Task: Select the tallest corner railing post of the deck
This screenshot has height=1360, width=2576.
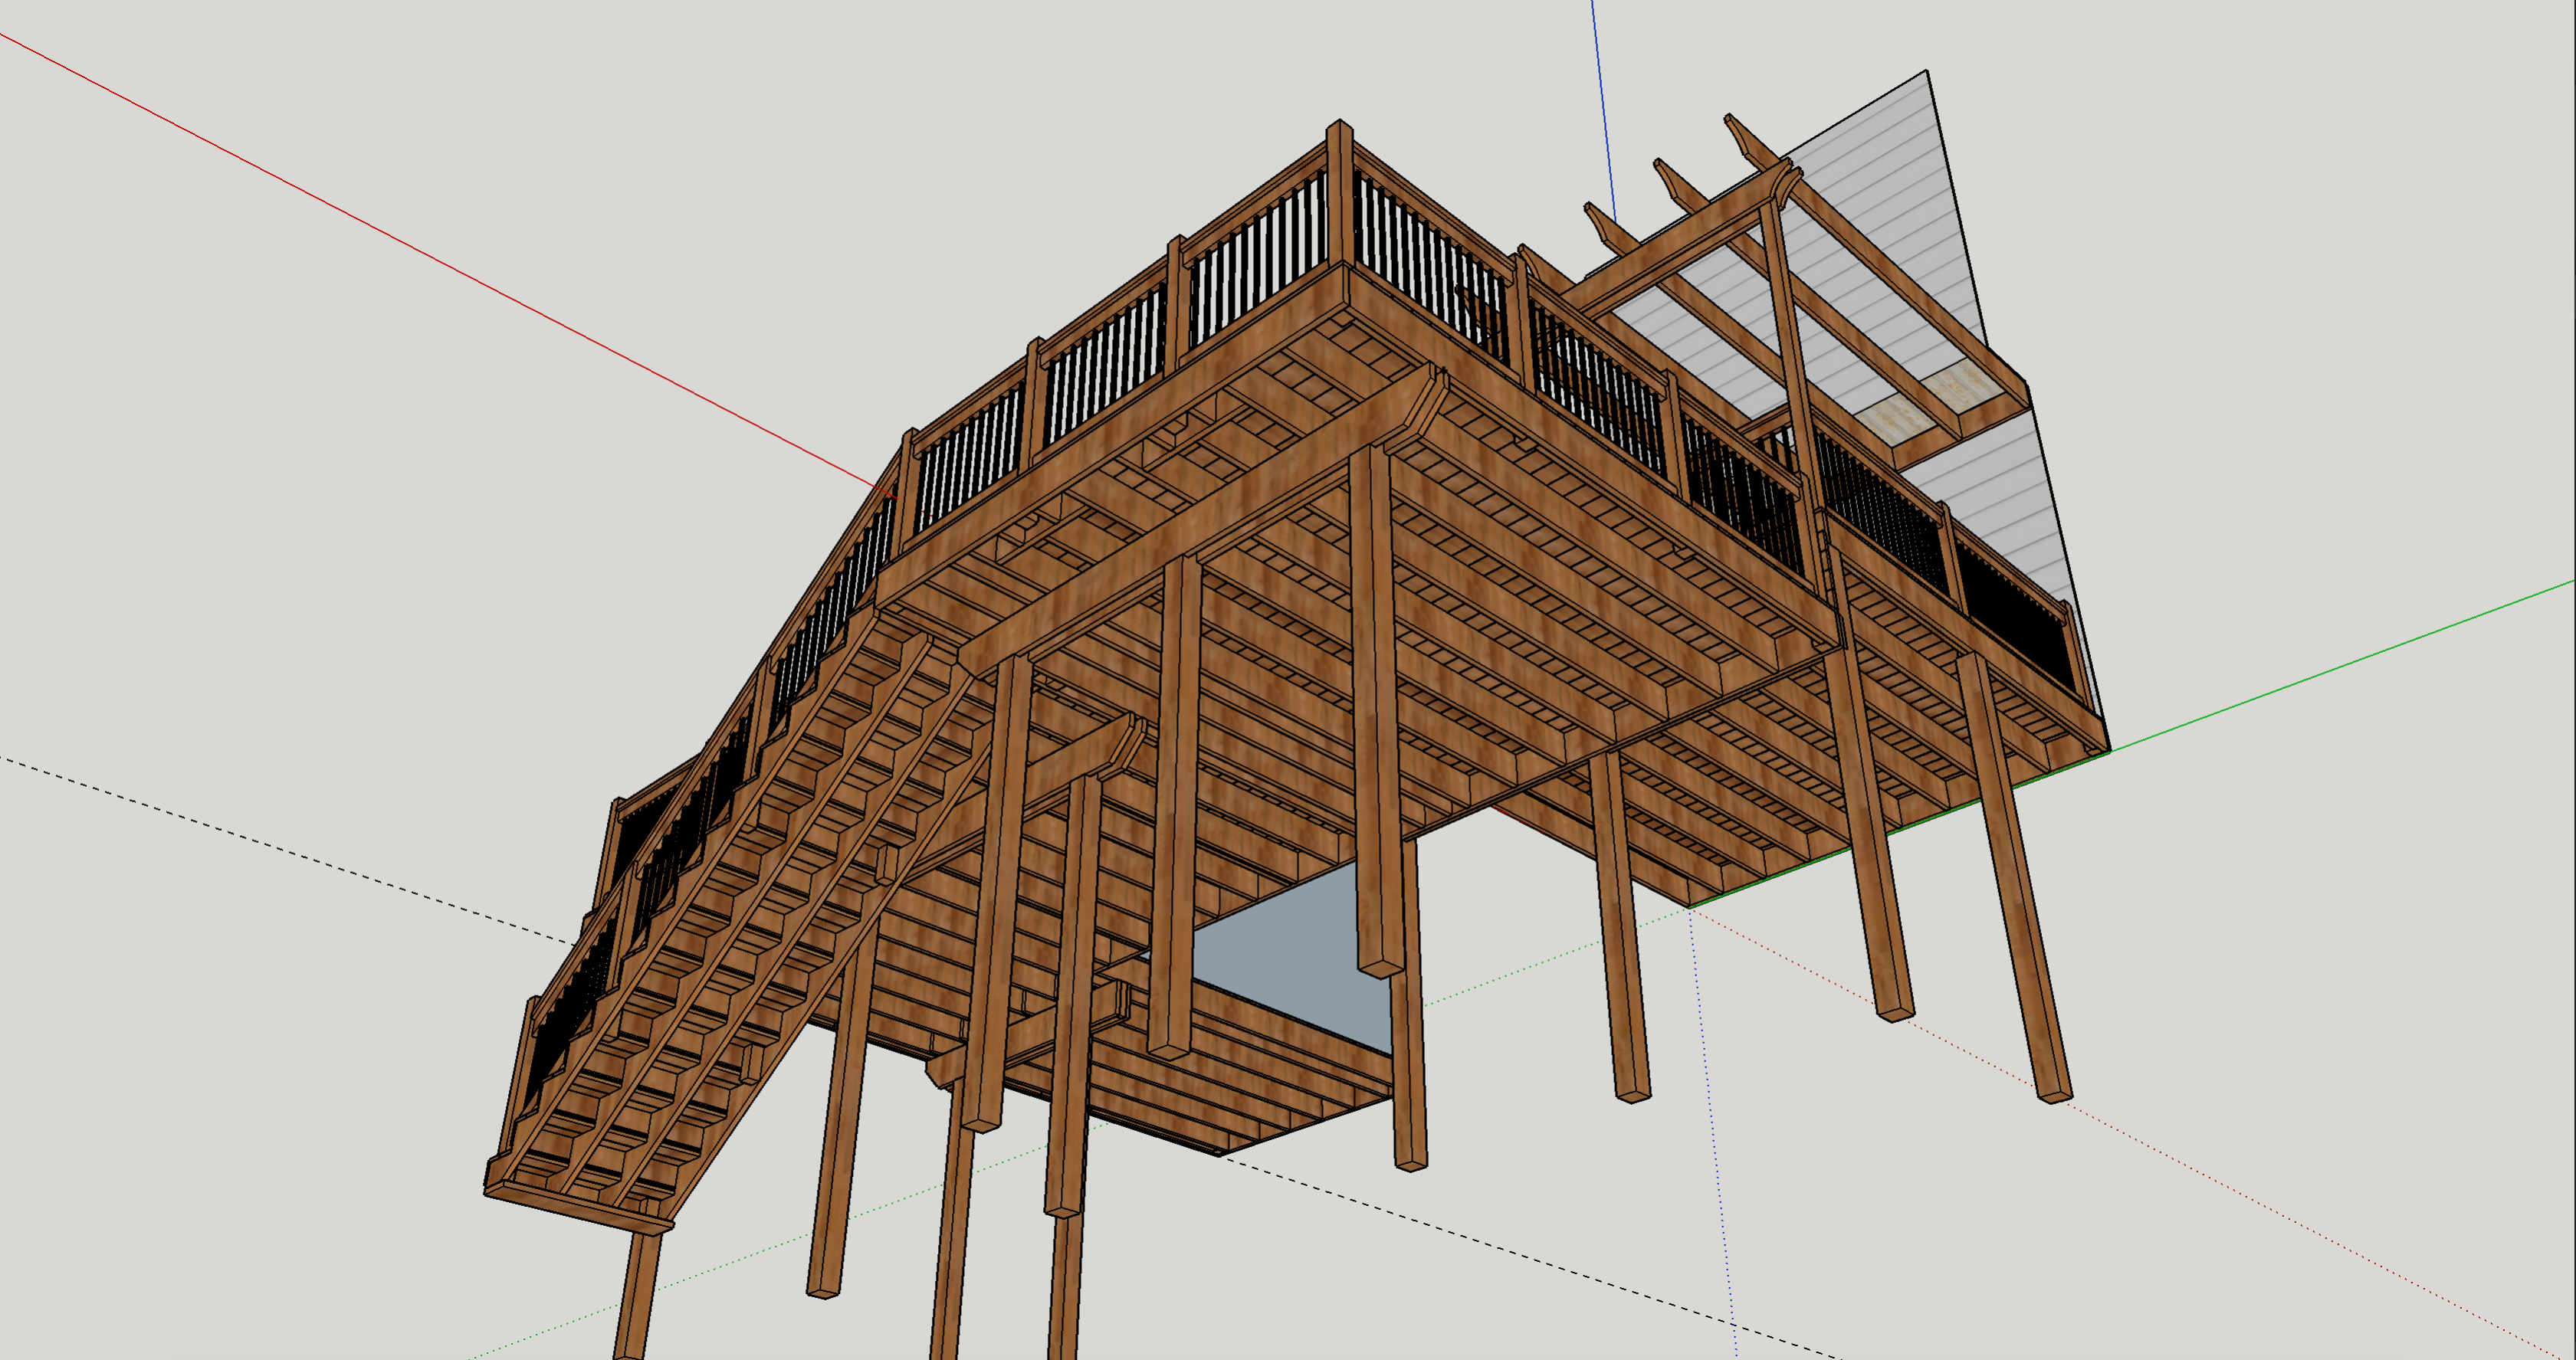Action: coord(1340,193)
